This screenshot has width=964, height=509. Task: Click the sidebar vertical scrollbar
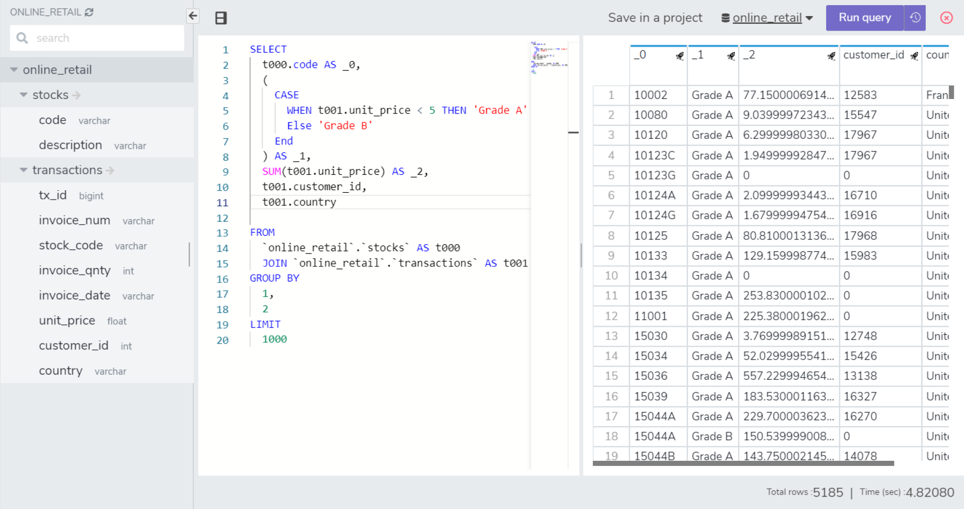[189, 254]
